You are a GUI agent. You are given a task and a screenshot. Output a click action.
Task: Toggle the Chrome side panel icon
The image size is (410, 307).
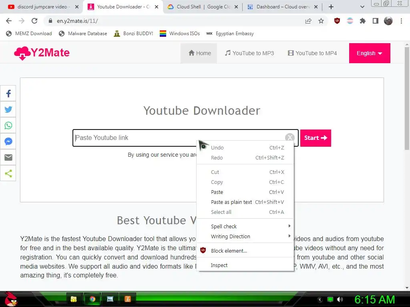(x=376, y=21)
